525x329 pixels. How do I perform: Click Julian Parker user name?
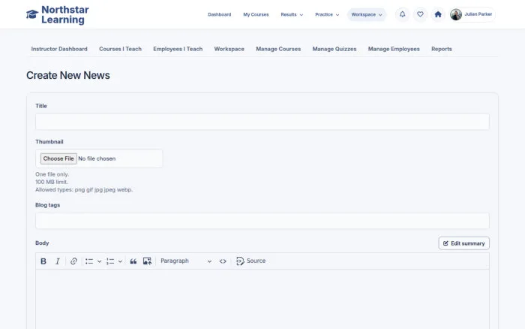478,14
